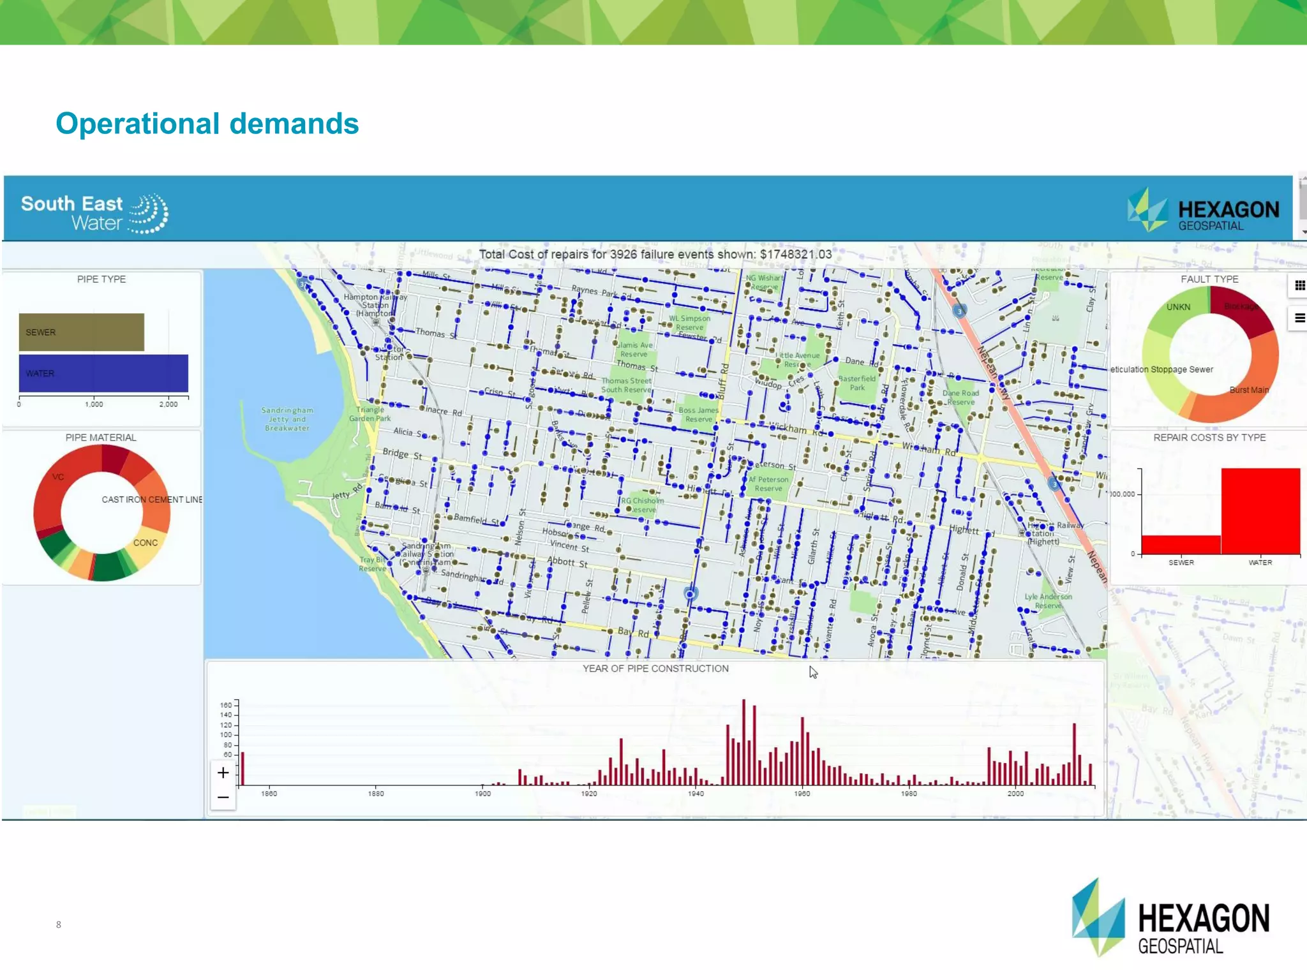
Task: Click the grid view icon button
Action: click(x=1299, y=285)
